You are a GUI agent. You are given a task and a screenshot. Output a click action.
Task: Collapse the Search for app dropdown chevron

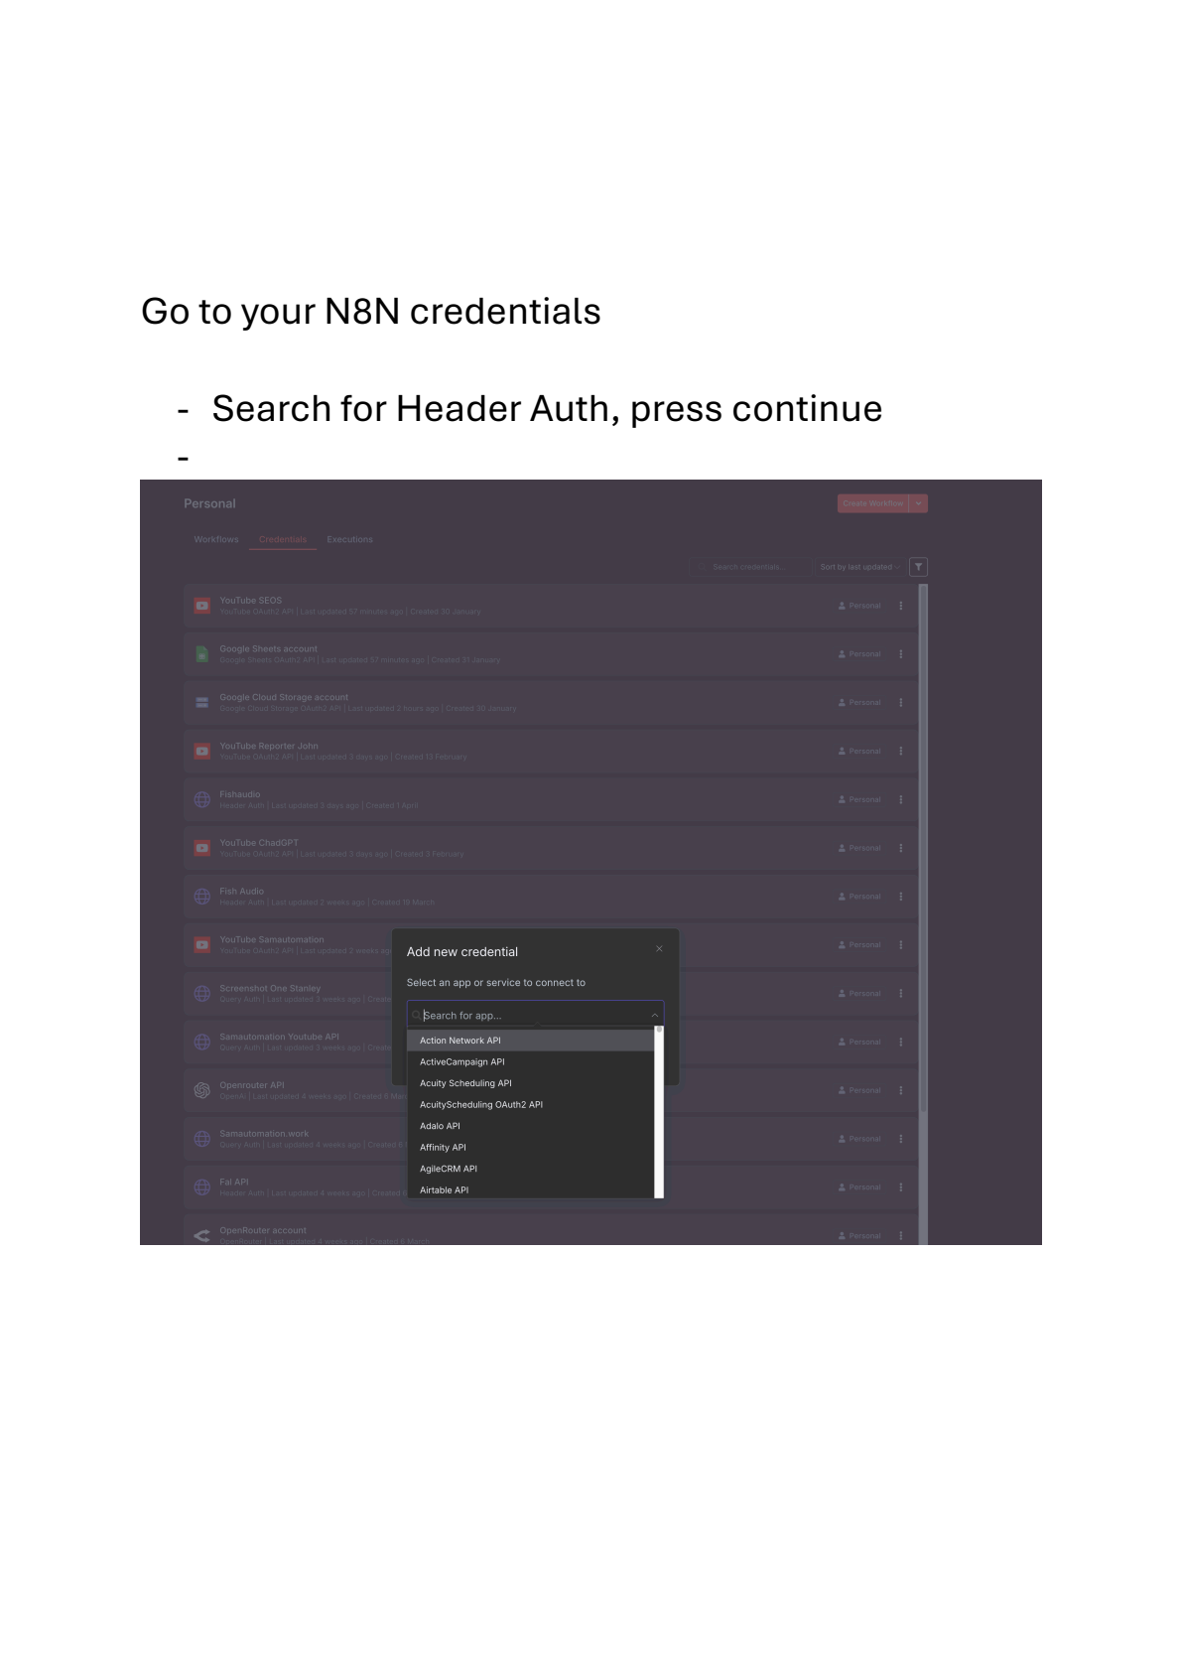click(x=653, y=1015)
